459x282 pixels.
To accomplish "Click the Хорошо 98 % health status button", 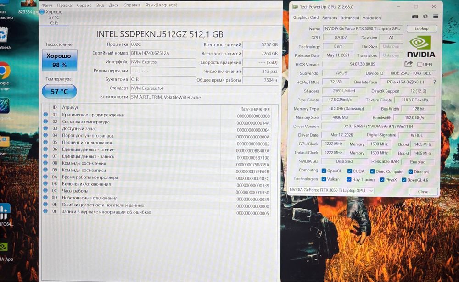I will pos(59,60).
